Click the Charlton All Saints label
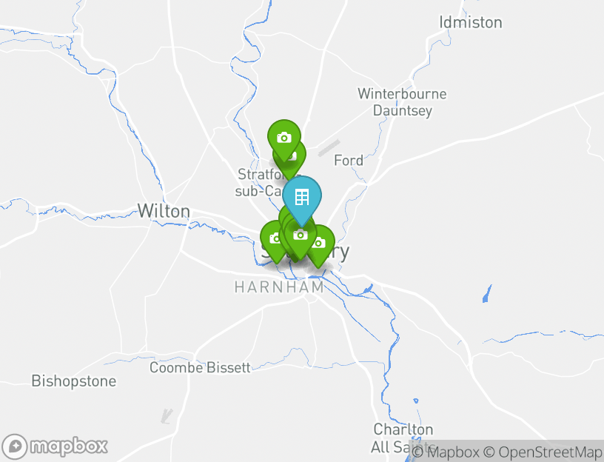Screen dimensions: 604x462 coord(402,438)
